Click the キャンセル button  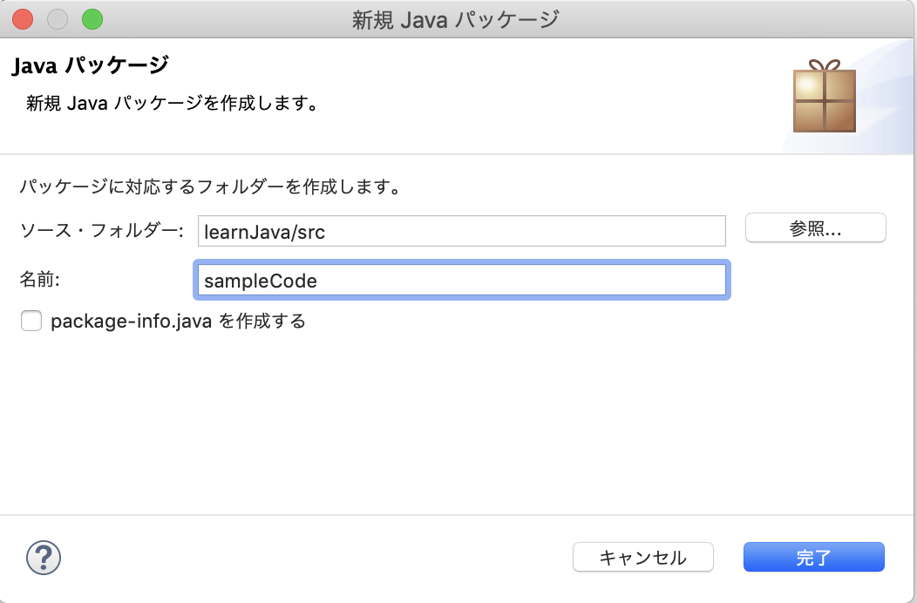[642, 558]
